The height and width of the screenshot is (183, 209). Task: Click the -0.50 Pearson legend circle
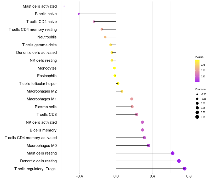197,94
